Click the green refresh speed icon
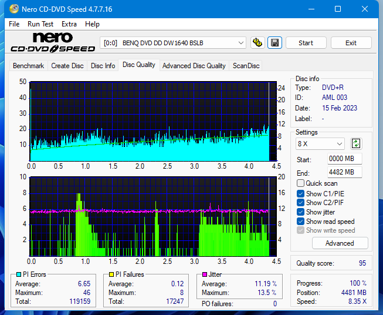 click(356, 143)
